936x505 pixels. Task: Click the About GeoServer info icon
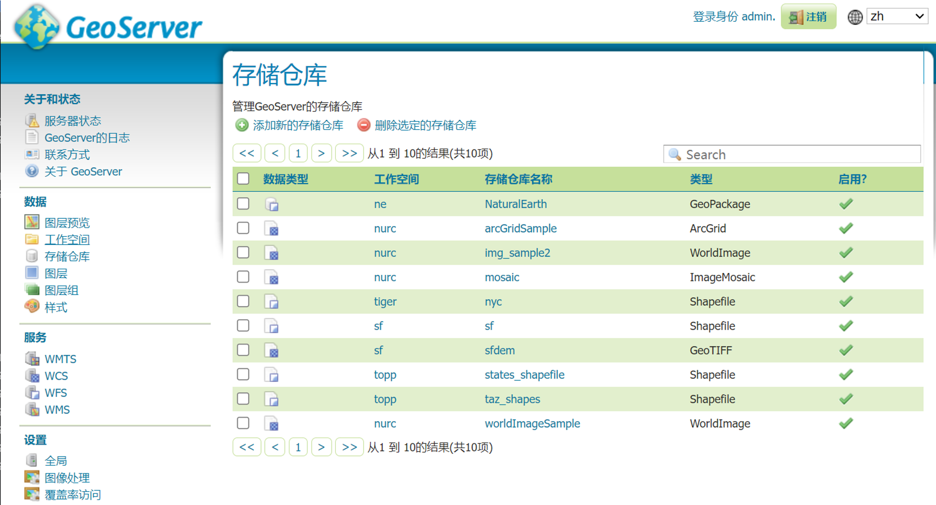pyautogui.click(x=32, y=171)
